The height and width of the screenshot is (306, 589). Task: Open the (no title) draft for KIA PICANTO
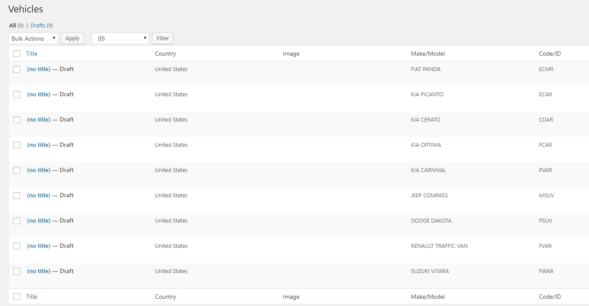39,94
